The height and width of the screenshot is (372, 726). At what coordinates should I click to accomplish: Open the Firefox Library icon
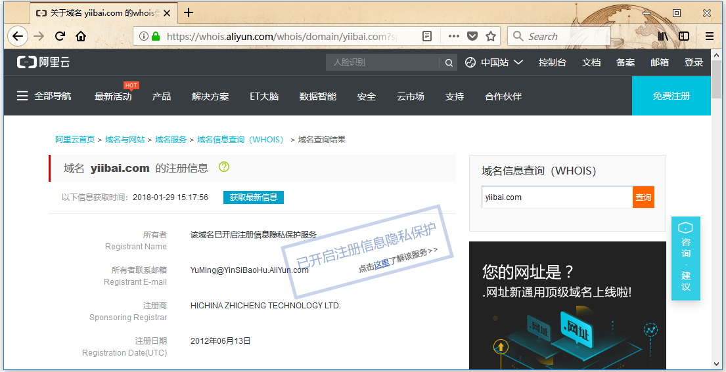pyautogui.click(x=663, y=37)
